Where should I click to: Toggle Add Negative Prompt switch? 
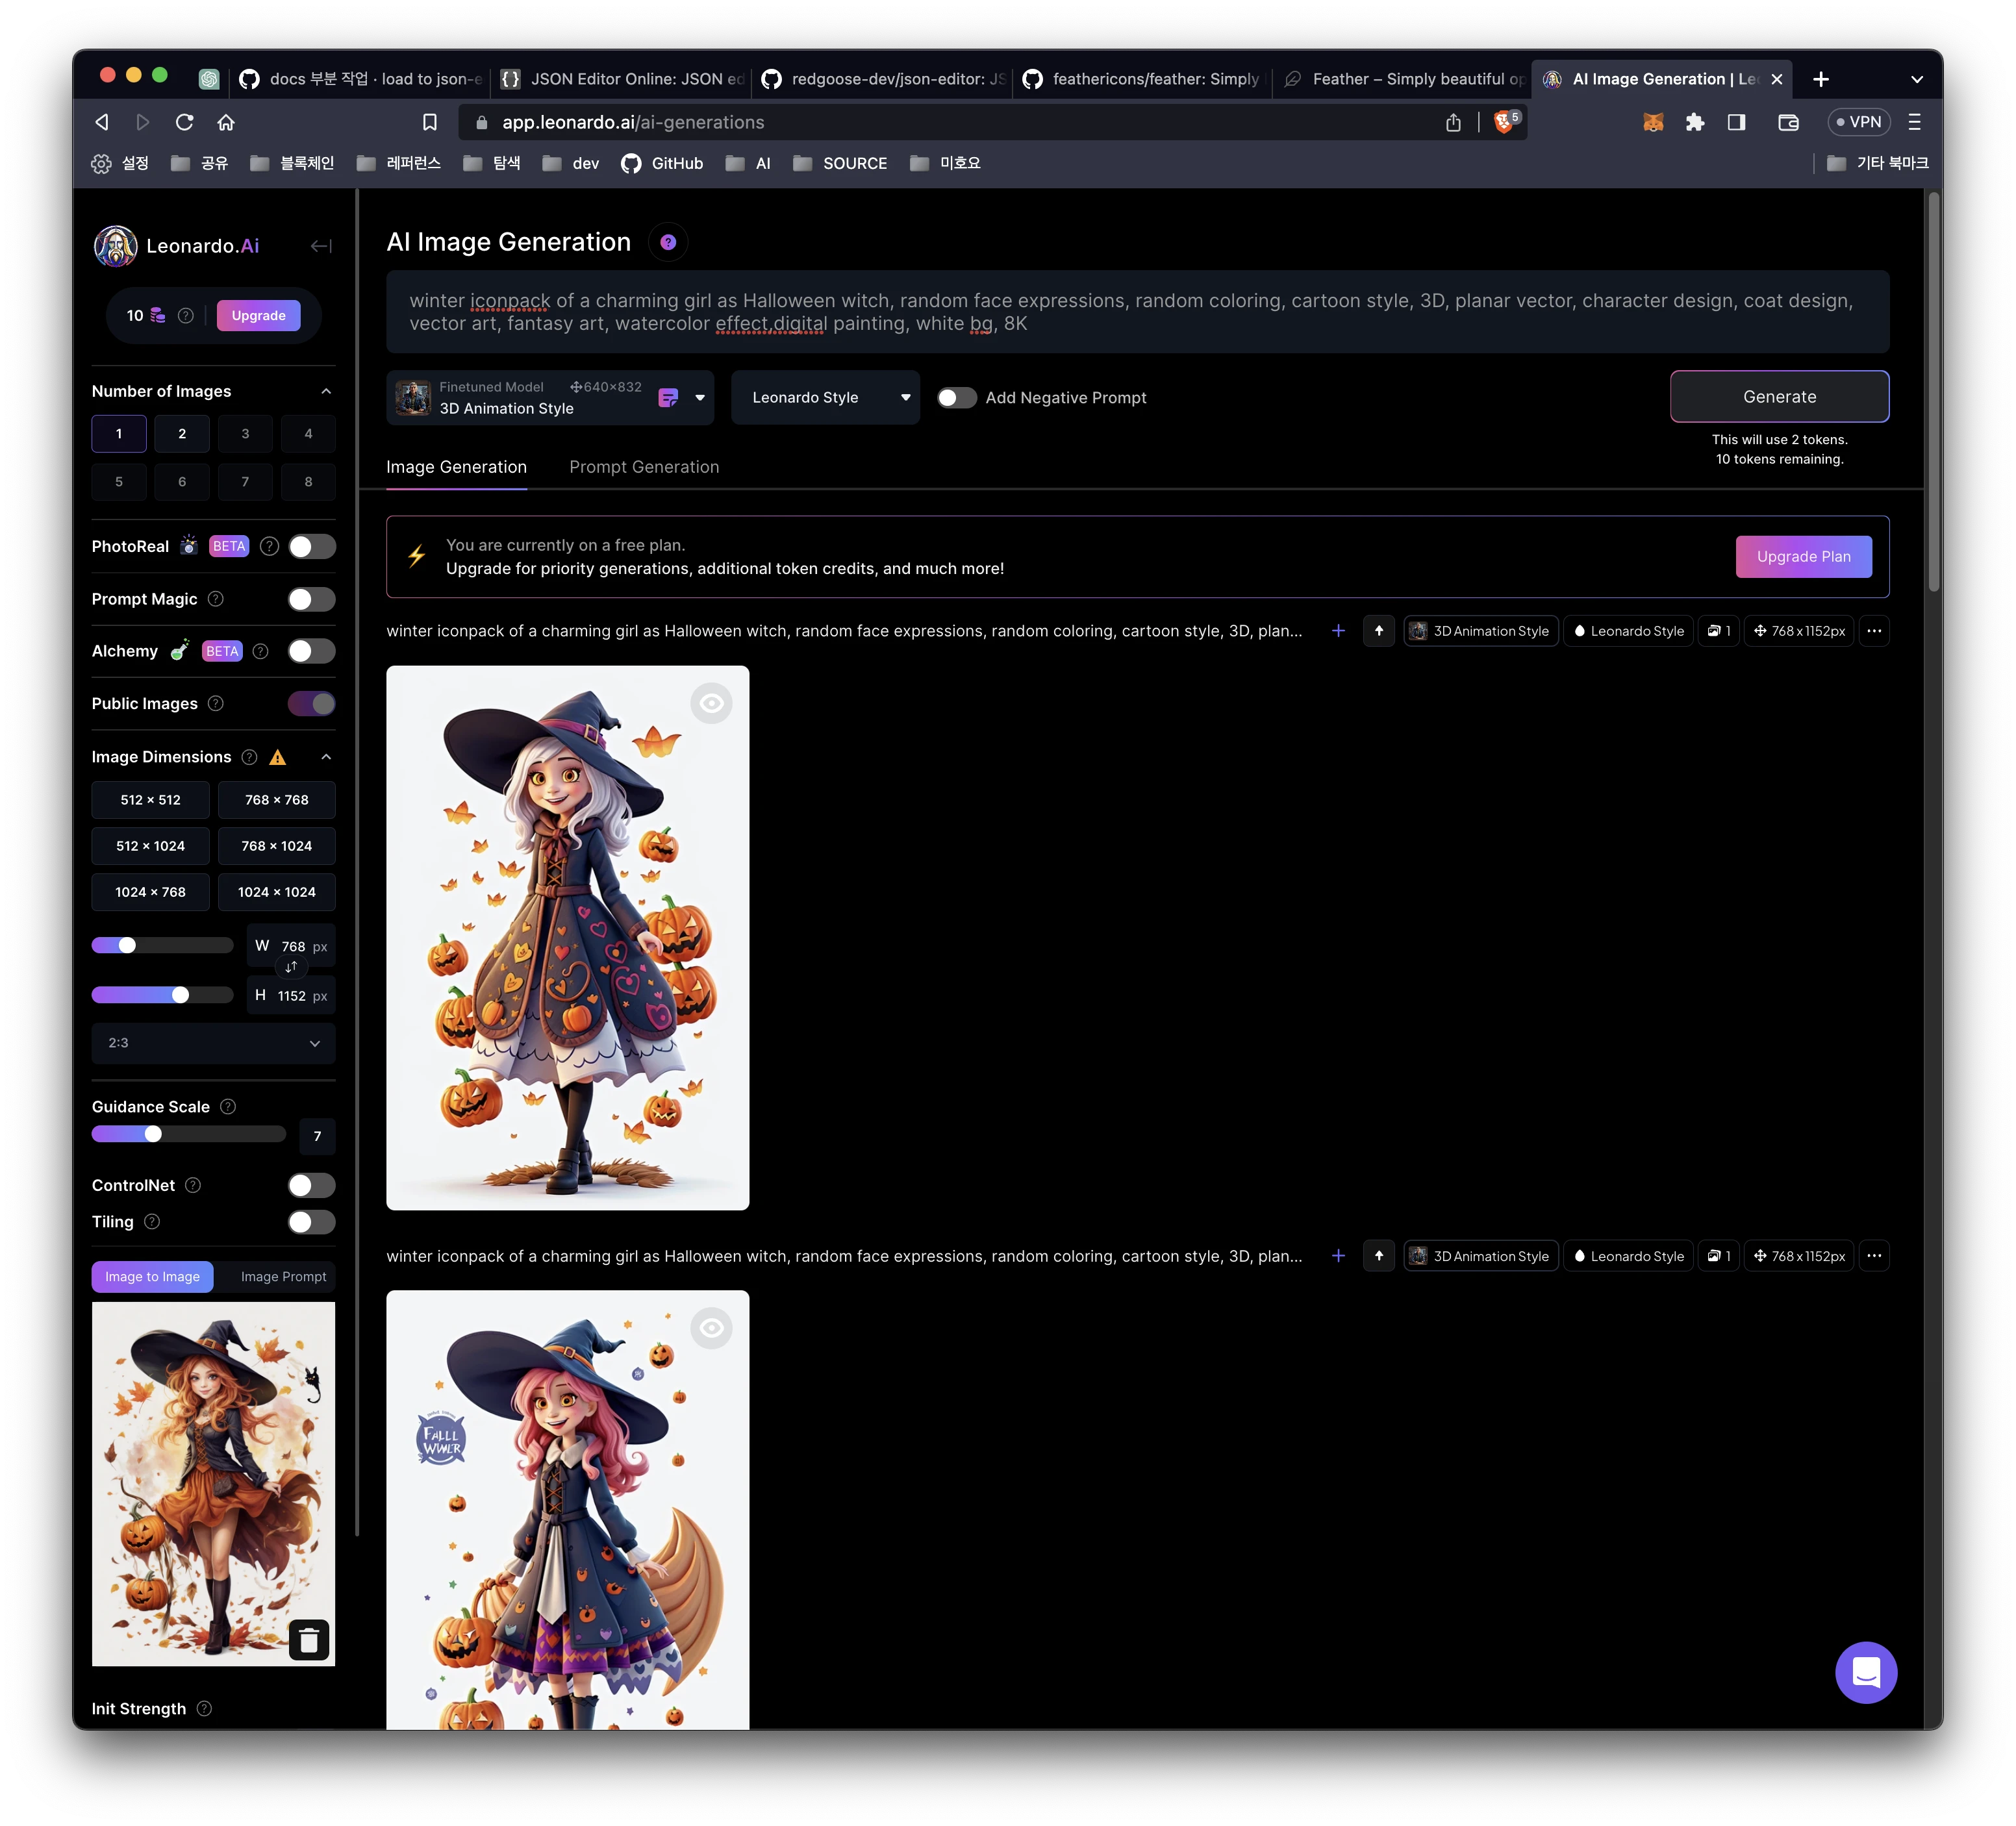pyautogui.click(x=956, y=398)
